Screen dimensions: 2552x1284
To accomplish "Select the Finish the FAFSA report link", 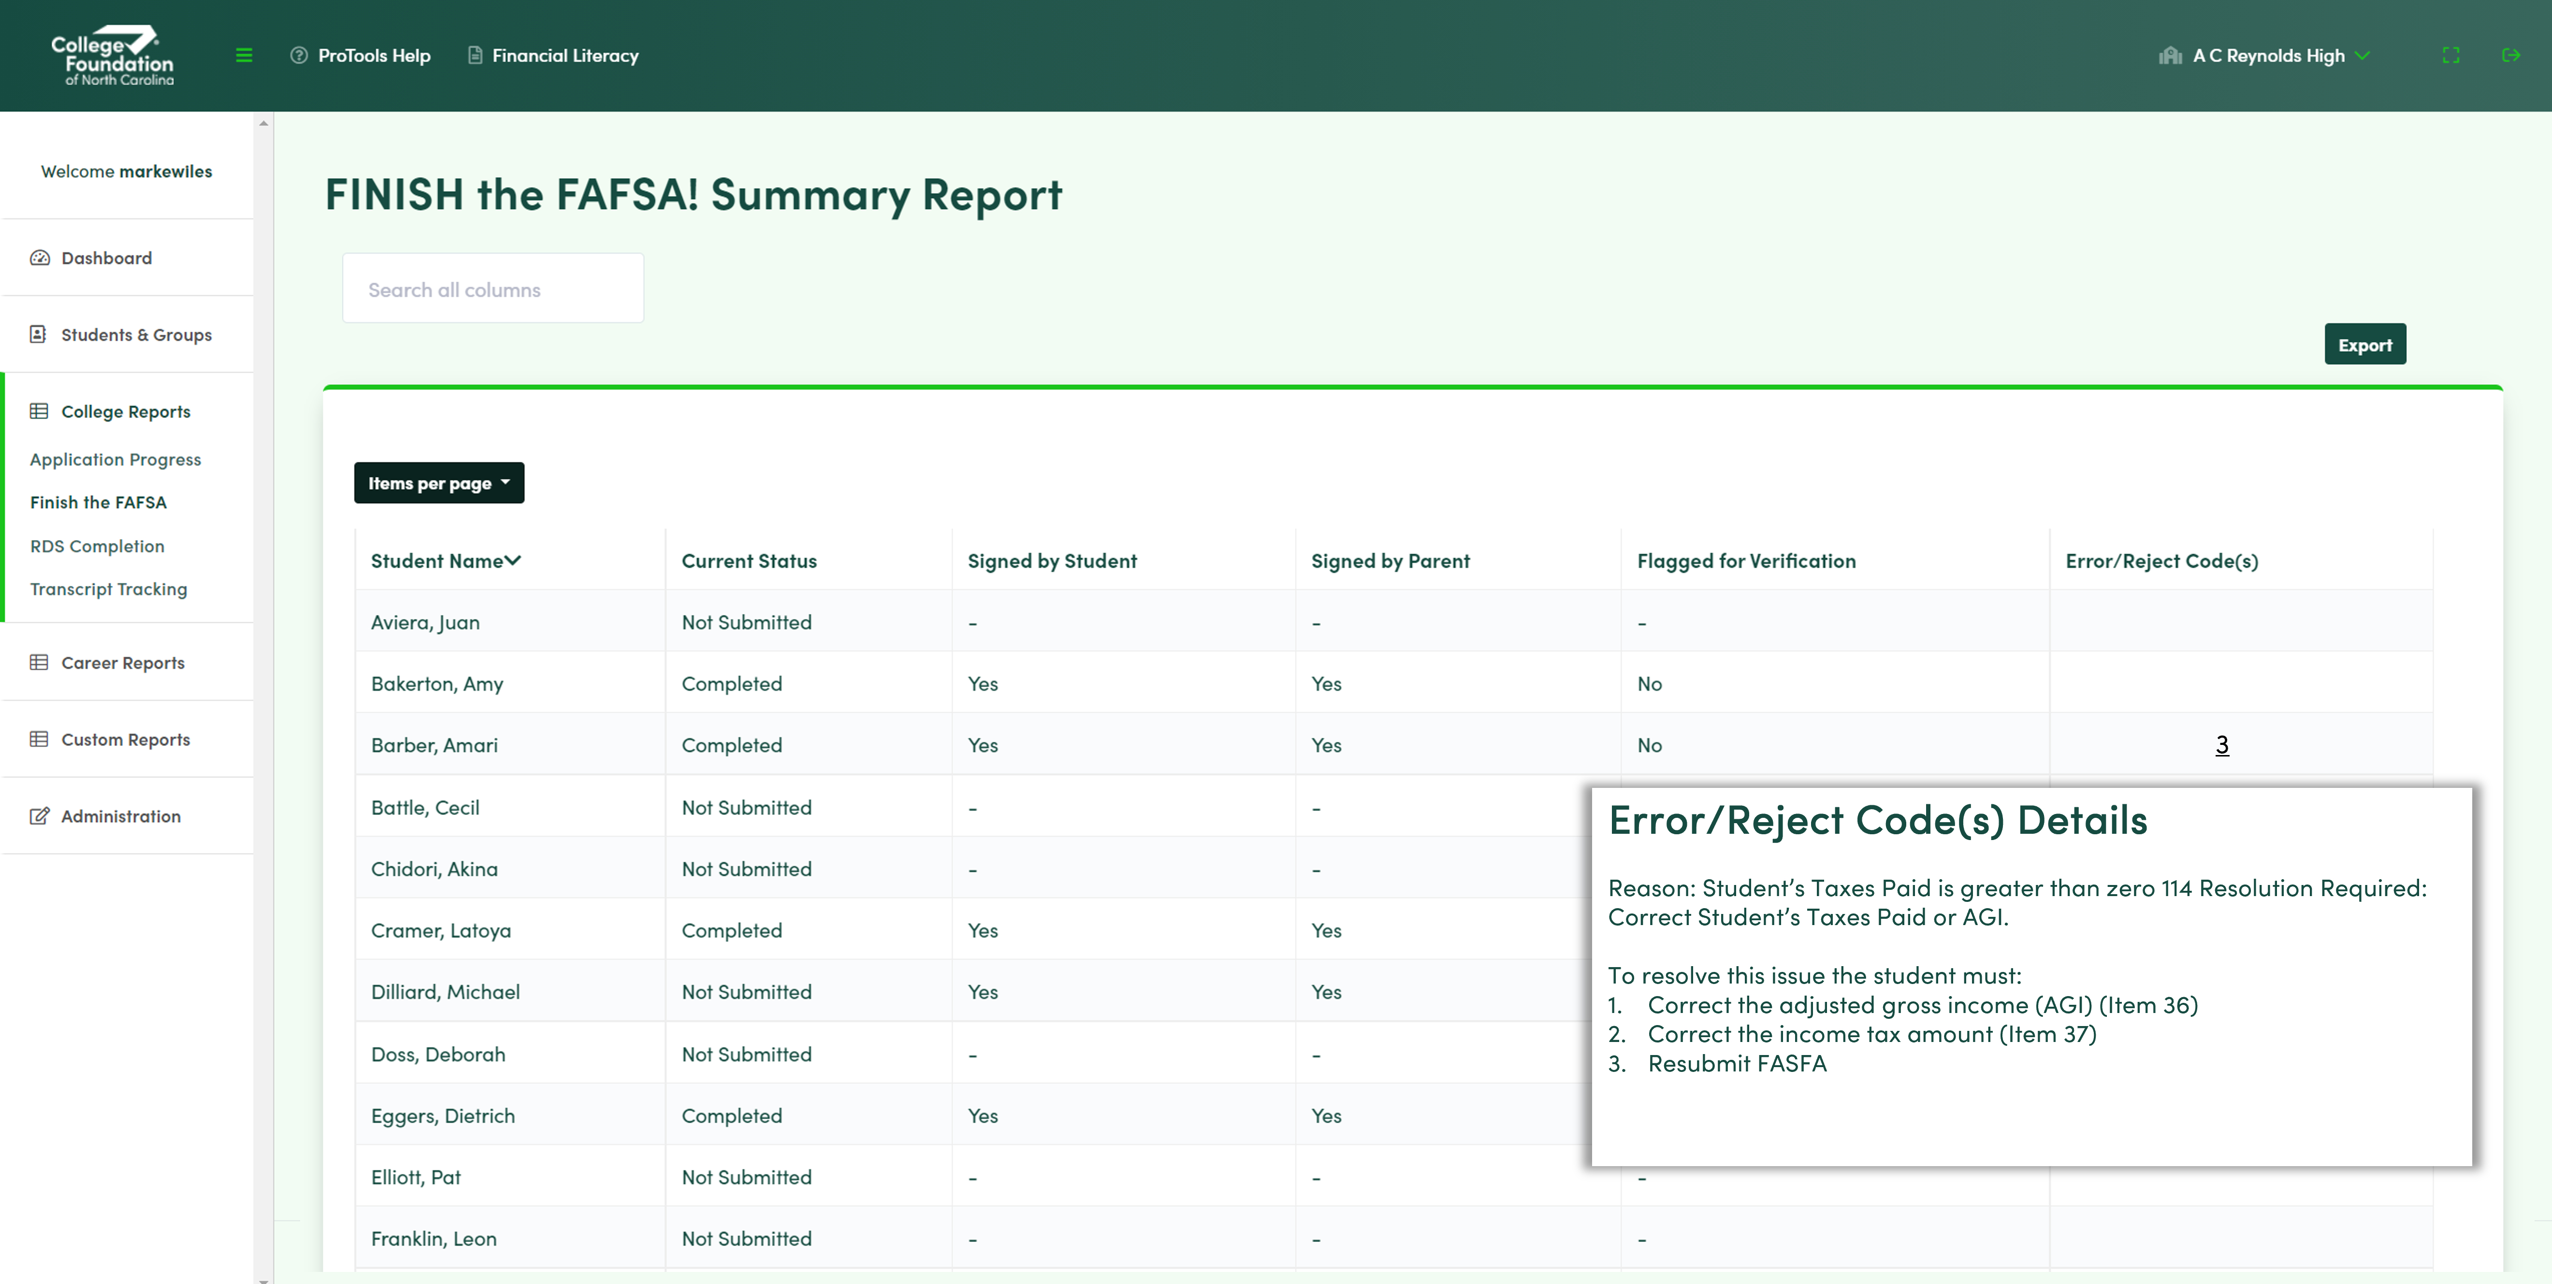I will (98, 502).
